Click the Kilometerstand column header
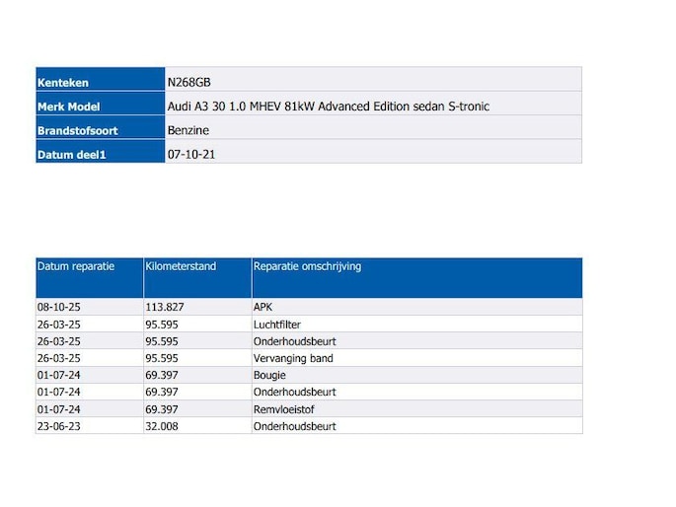676x507 pixels. click(181, 266)
